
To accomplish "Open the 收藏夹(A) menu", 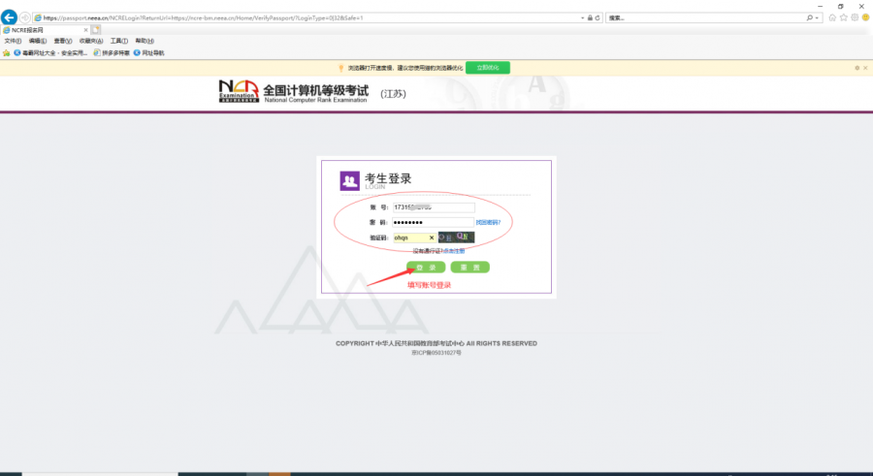I will [89, 41].
